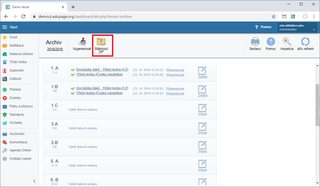Click the E7 browser extension icon
Screen dimensions: 320x187
coord(293,16)
